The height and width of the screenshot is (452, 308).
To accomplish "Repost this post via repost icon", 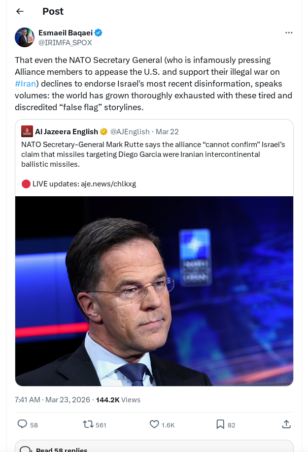I will (89, 424).
